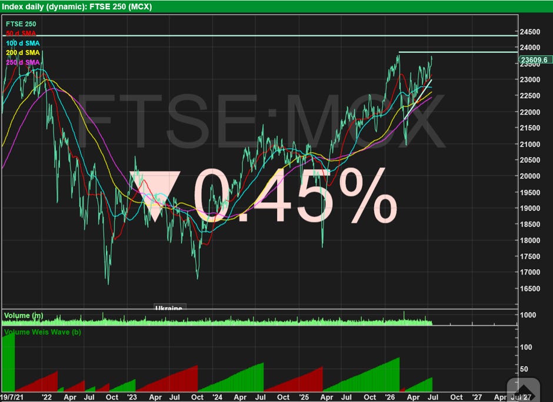The height and width of the screenshot is (402, 553).
Task: Click the '25 year label on time axis
Action: 304,397
